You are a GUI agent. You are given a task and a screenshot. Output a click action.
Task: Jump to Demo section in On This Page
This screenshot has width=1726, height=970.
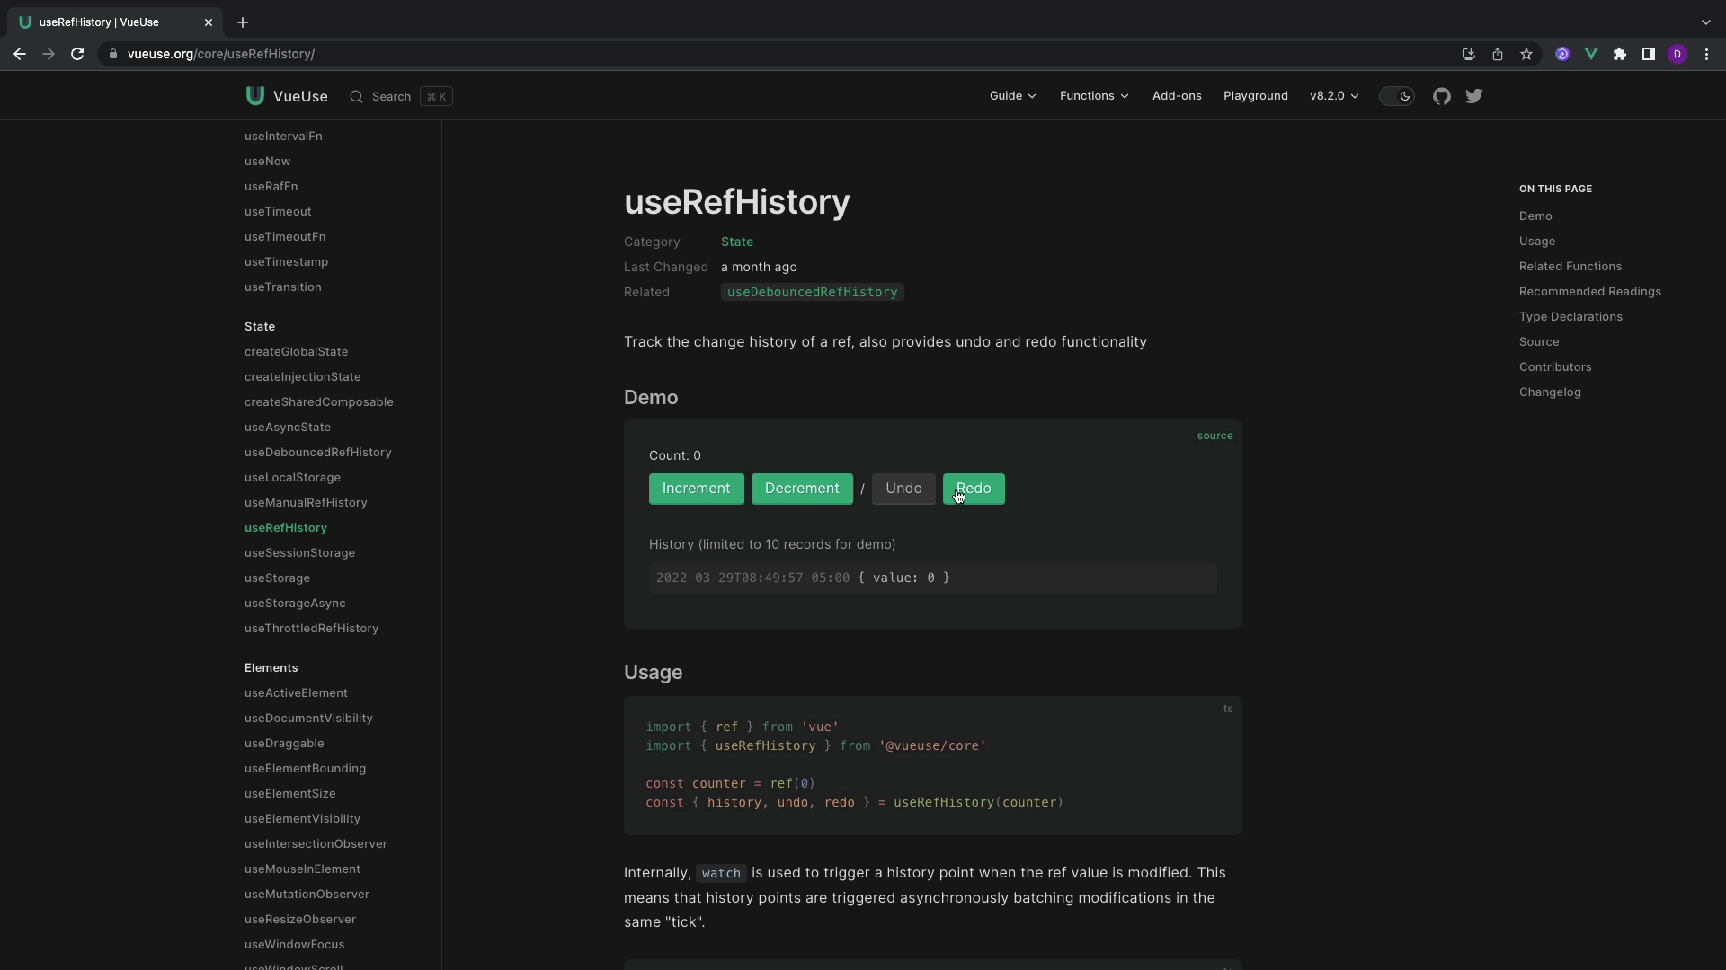point(1535,216)
